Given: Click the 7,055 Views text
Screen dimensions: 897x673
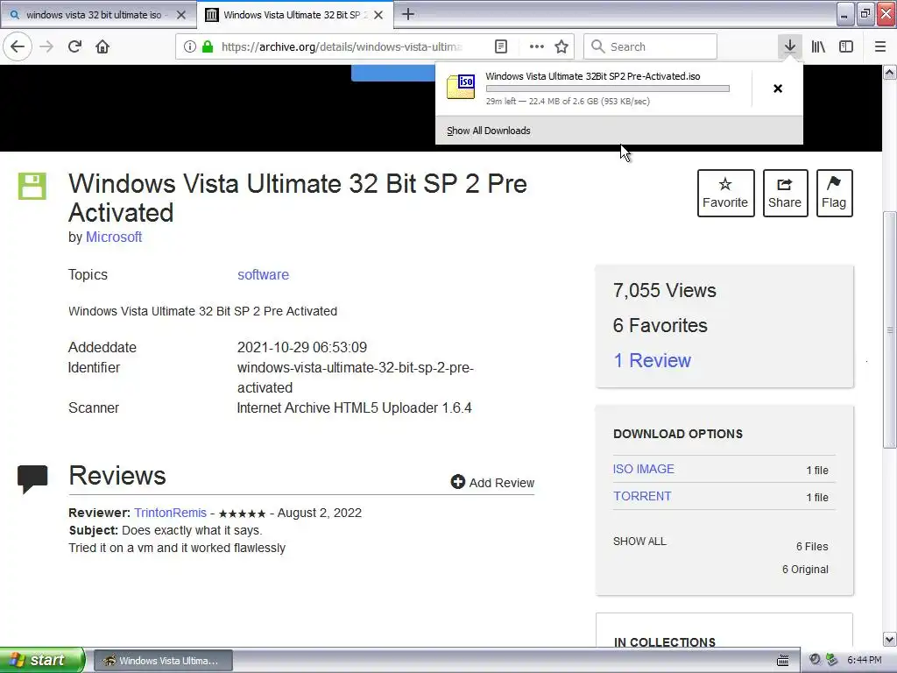Looking at the screenshot, I should click(x=665, y=290).
